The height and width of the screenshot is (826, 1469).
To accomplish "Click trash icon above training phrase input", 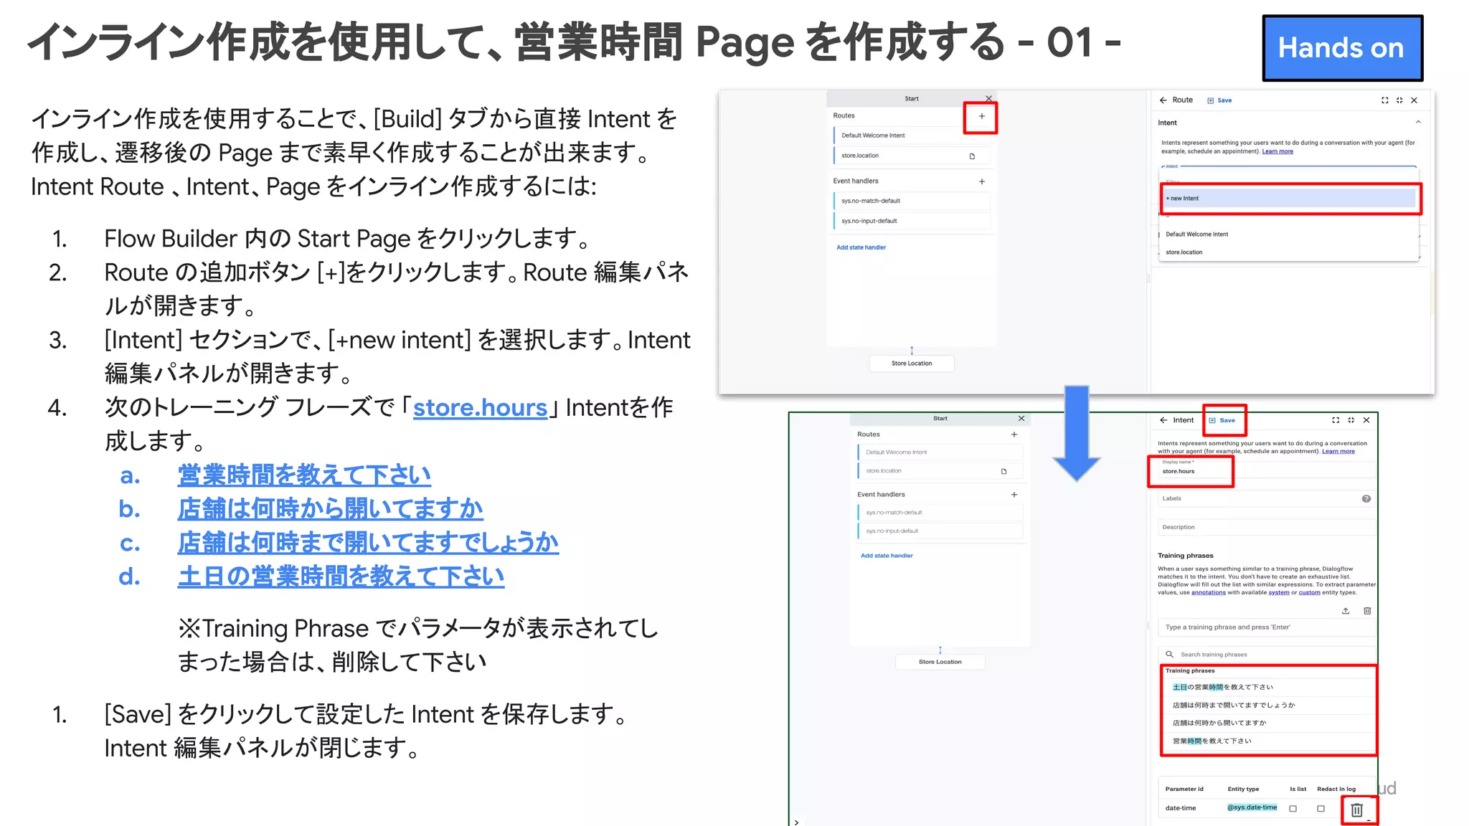I will 1367,611.
